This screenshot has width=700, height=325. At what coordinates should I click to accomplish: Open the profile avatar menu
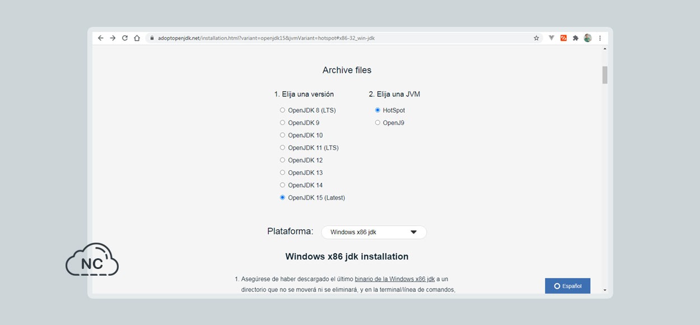(587, 38)
